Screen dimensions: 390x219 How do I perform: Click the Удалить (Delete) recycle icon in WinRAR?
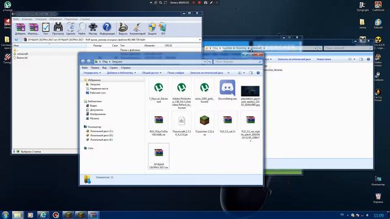coord(71,29)
